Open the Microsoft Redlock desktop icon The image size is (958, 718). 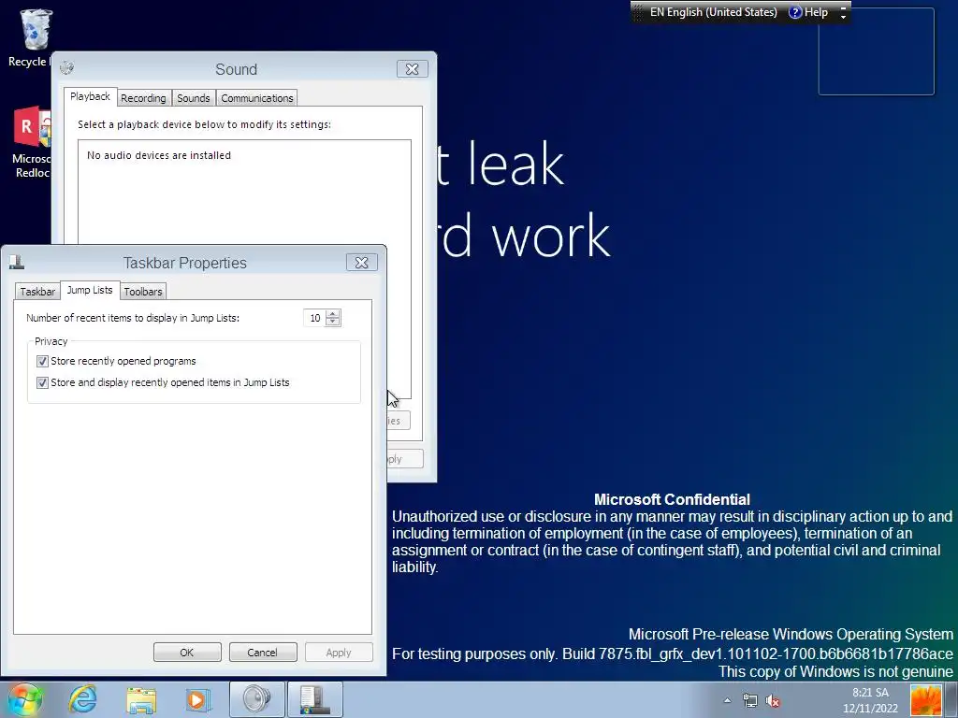(x=32, y=142)
